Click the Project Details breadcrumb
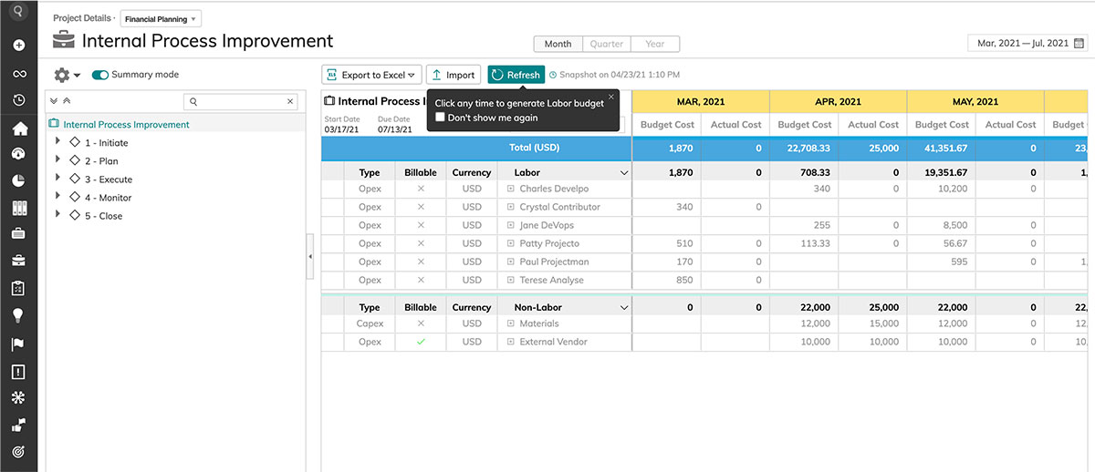This screenshot has width=1095, height=472. (82, 18)
